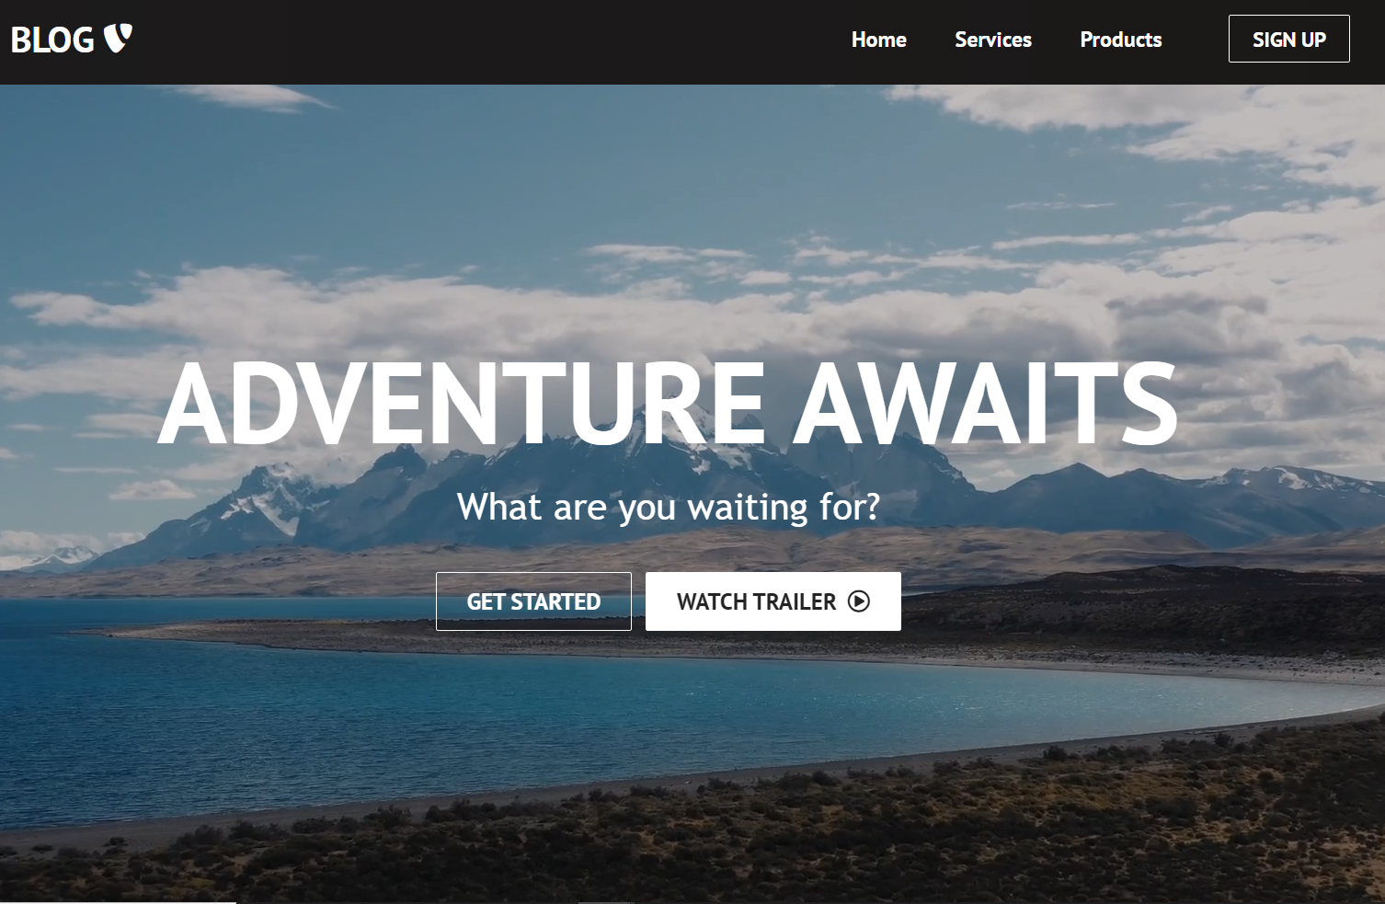Viewport: 1385px width, 904px height.
Task: Click the 'What are you waiting for?' subtitle
Action: (669, 507)
